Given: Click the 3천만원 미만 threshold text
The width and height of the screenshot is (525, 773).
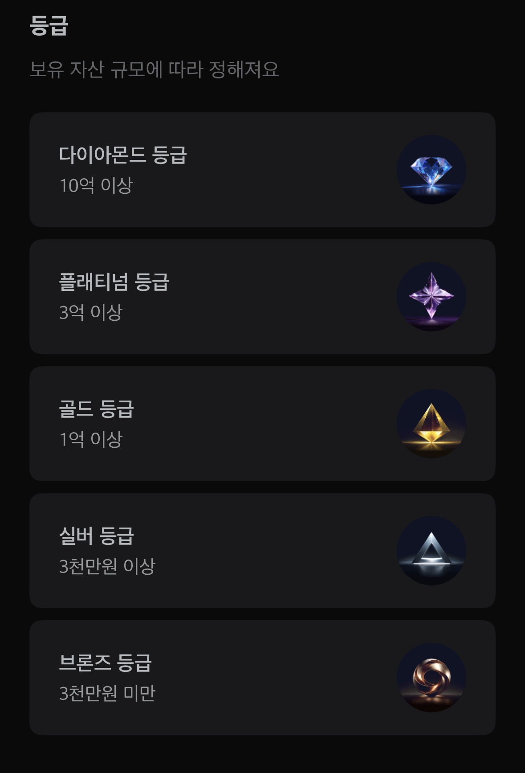Looking at the screenshot, I should (107, 693).
